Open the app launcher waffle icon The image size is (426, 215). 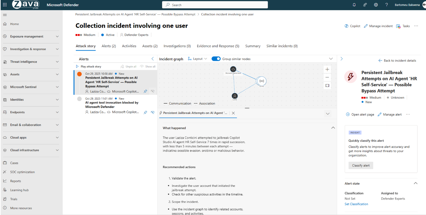click(5, 5)
